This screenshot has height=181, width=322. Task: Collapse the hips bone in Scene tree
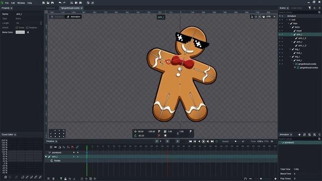289,24
